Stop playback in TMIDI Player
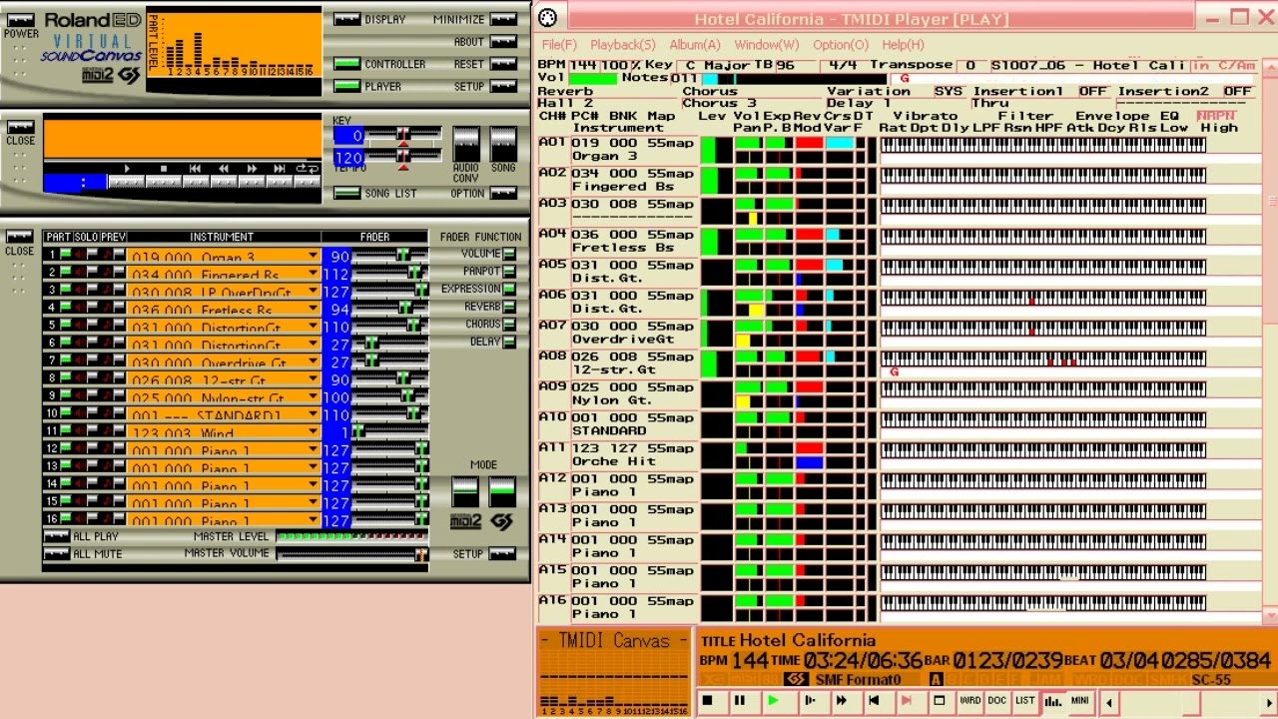Screen dimensions: 1278x719 708,701
